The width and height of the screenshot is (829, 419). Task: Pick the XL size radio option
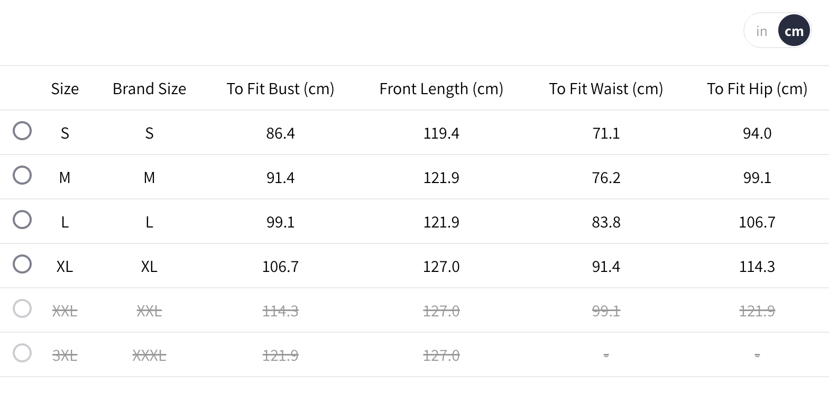click(x=22, y=264)
